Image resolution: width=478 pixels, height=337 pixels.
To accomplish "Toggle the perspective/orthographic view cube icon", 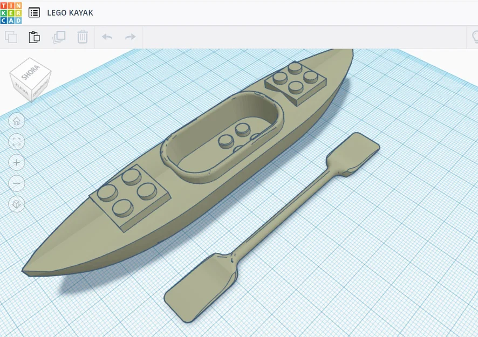I will pos(17,204).
